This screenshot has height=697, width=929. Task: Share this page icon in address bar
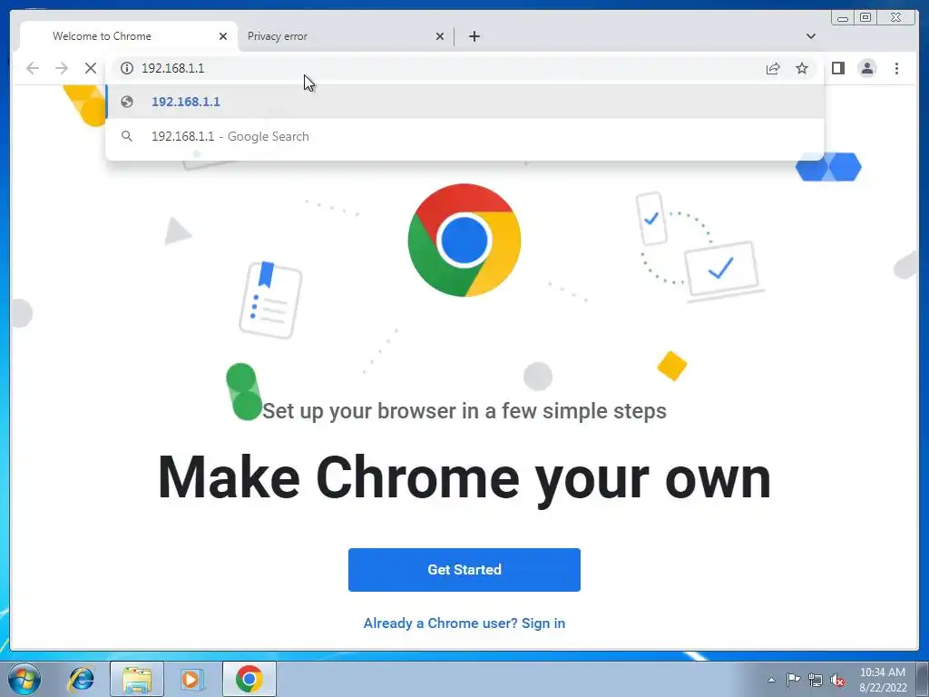[773, 68]
